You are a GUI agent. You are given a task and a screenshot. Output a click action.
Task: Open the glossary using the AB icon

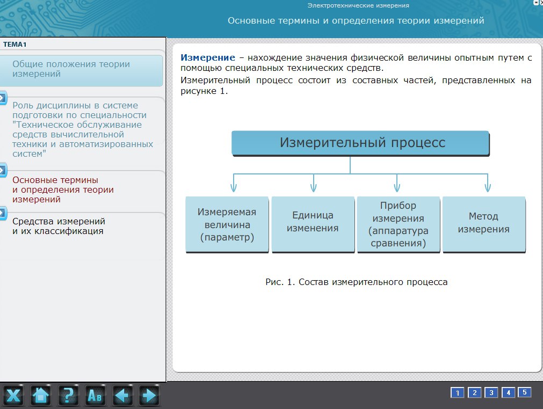(x=95, y=396)
